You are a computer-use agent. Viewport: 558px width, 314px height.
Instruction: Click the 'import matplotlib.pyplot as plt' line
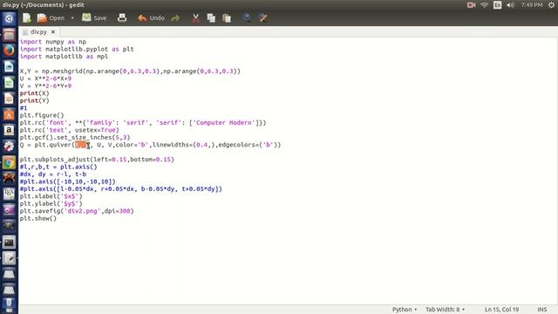point(77,49)
